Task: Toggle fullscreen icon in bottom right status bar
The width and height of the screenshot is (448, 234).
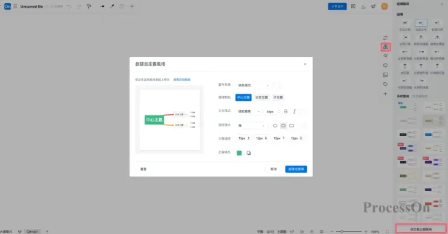Action: tap(387, 232)
